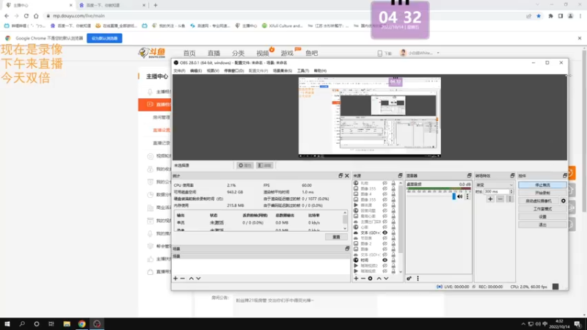Screen dimensions: 587x330
Task: Open advanced audio properties gears icon in mixer
Action: (x=409, y=279)
